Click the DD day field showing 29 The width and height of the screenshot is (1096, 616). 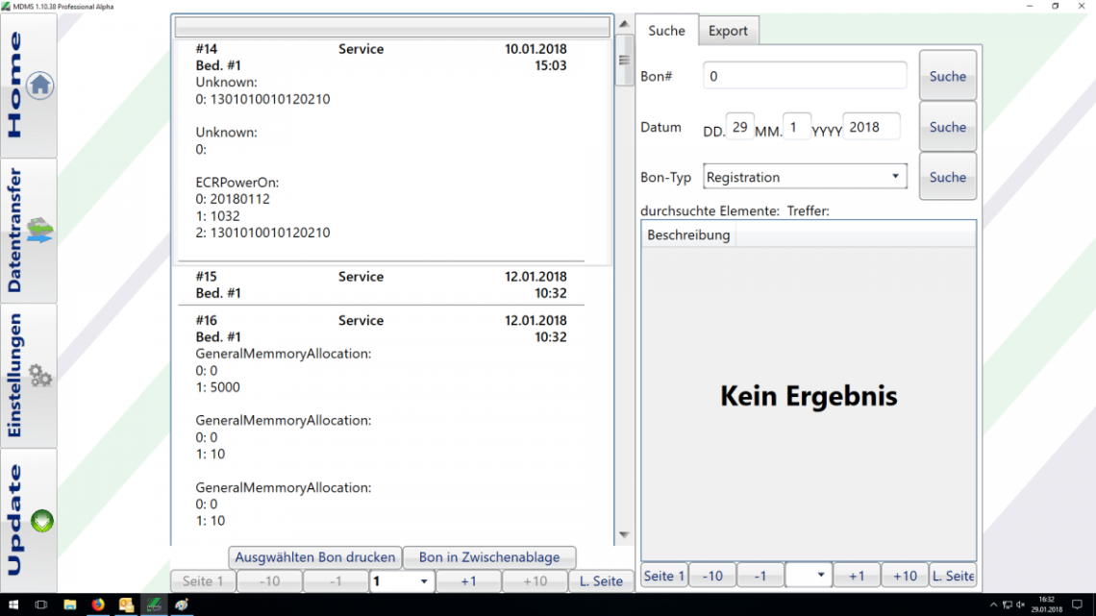(x=739, y=127)
